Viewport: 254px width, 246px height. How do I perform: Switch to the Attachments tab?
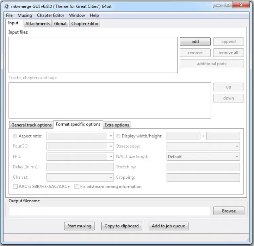click(x=38, y=24)
